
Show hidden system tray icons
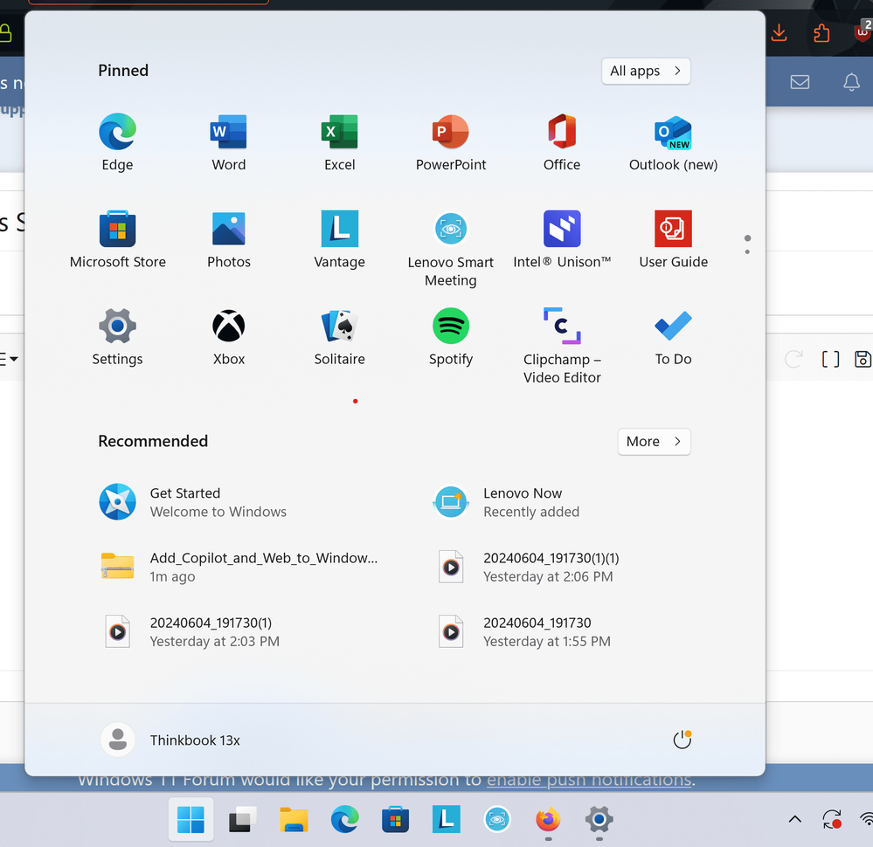point(795,819)
